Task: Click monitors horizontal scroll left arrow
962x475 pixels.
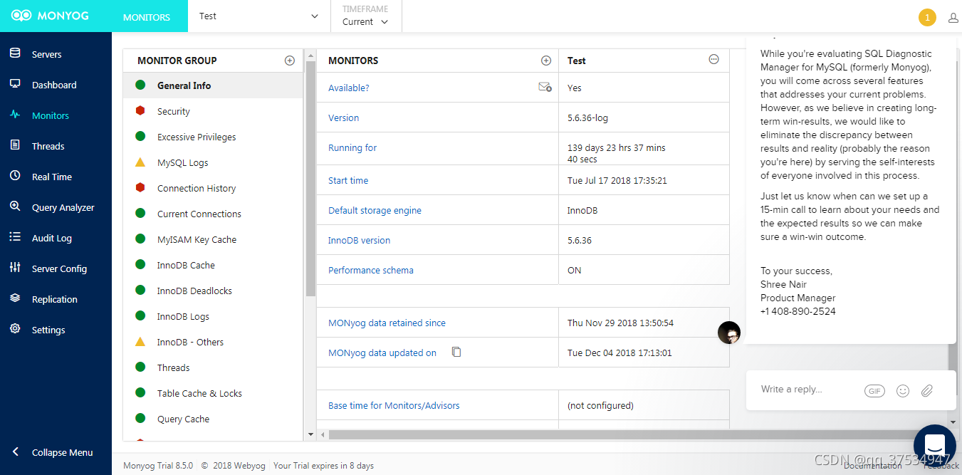Action: pyautogui.click(x=323, y=434)
